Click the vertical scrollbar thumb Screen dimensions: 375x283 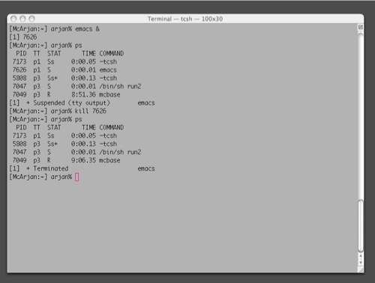[x=361, y=226]
